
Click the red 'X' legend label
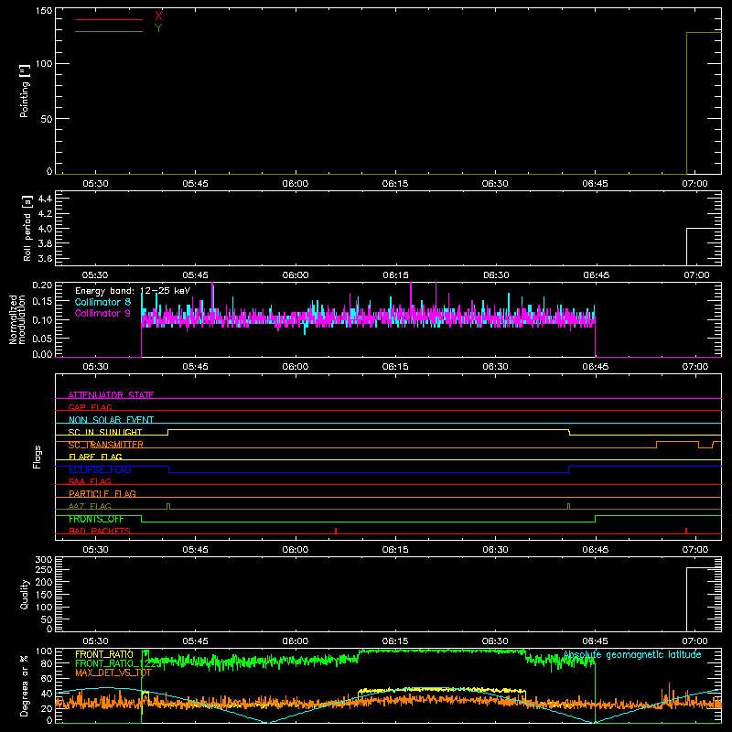(x=158, y=16)
